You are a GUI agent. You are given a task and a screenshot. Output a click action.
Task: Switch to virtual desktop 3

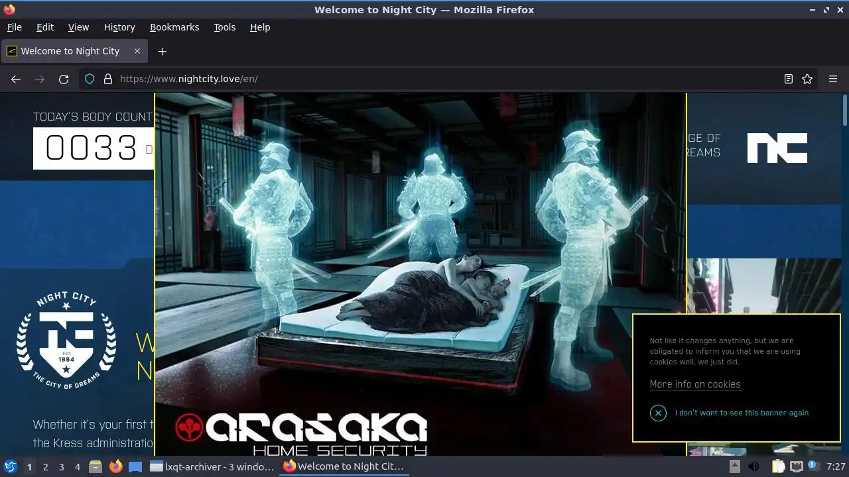61,466
